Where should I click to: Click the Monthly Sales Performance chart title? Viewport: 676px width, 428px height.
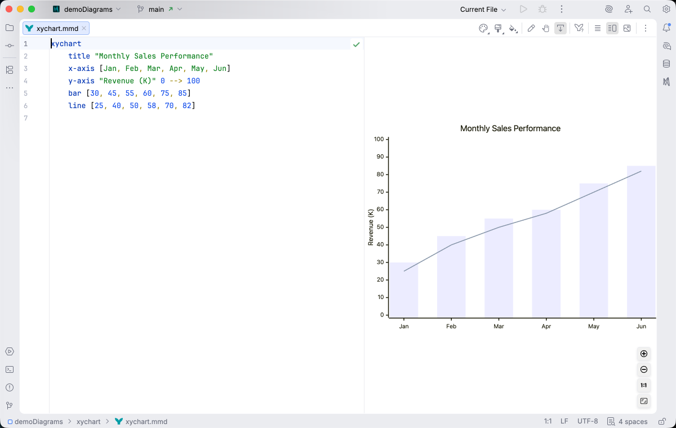coord(510,128)
